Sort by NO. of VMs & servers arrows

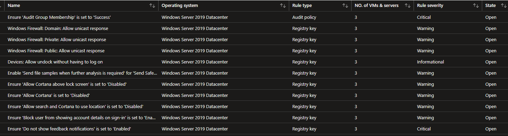coord(407,6)
